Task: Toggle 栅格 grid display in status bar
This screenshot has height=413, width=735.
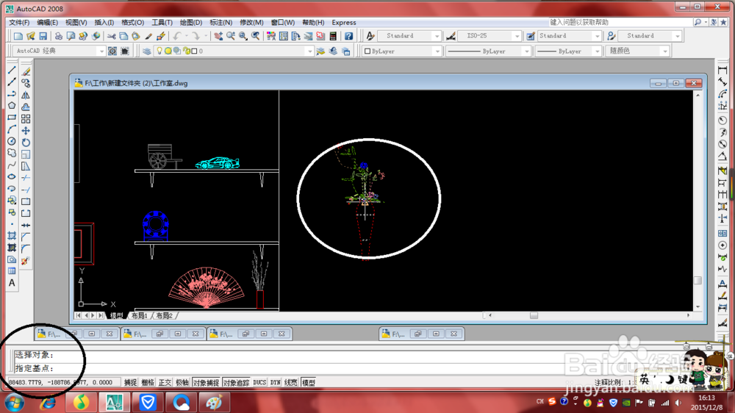Action: (x=148, y=383)
